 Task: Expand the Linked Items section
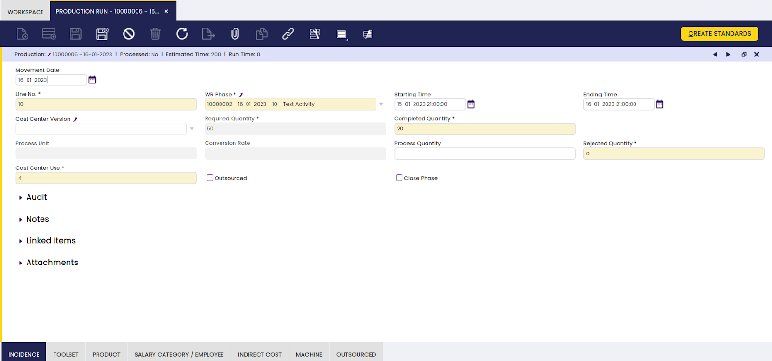pyautogui.click(x=51, y=241)
